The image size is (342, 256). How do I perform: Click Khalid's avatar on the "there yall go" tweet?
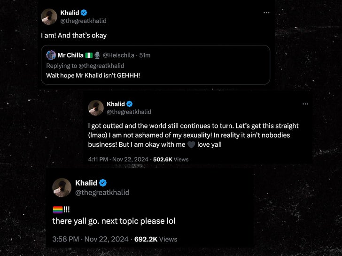coord(62,187)
